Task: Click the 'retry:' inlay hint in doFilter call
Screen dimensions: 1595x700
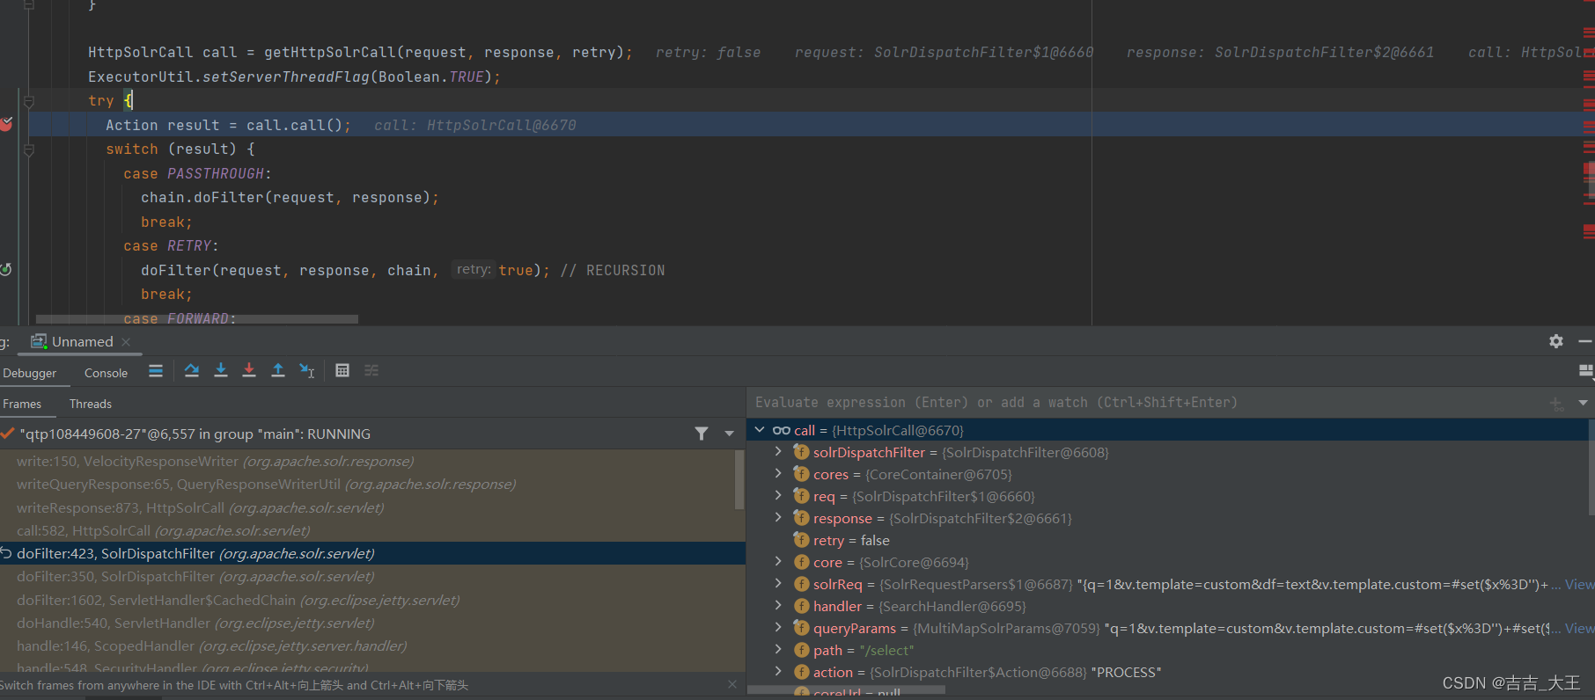Action: point(474,269)
